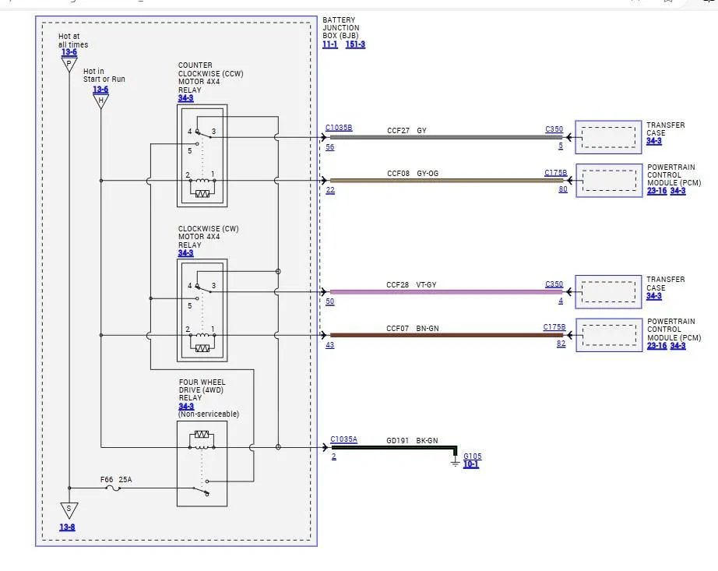The width and height of the screenshot is (718, 571).
Task: Open the C175B connector link on the CCF07 wire
Action: tap(554, 327)
